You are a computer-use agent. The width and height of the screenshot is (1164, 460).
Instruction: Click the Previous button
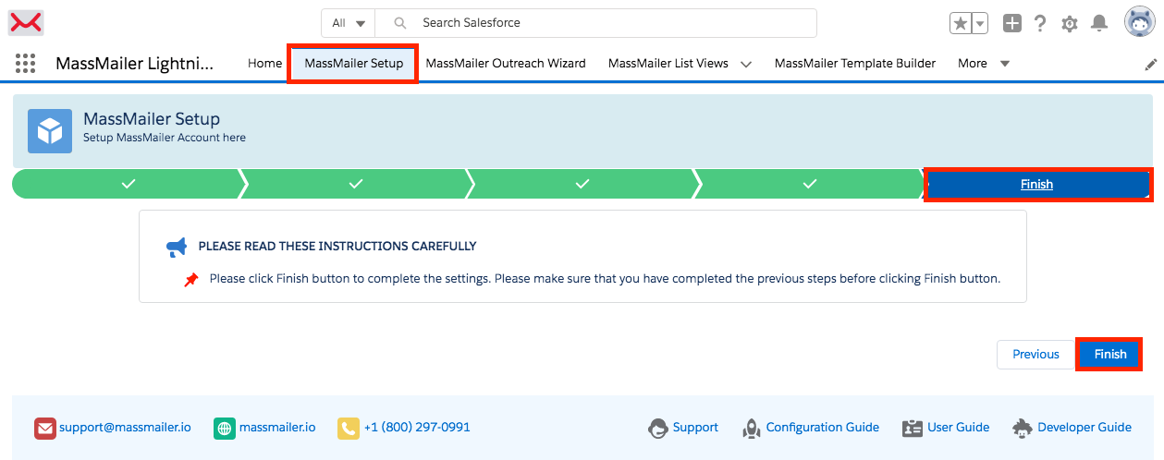[1035, 355]
